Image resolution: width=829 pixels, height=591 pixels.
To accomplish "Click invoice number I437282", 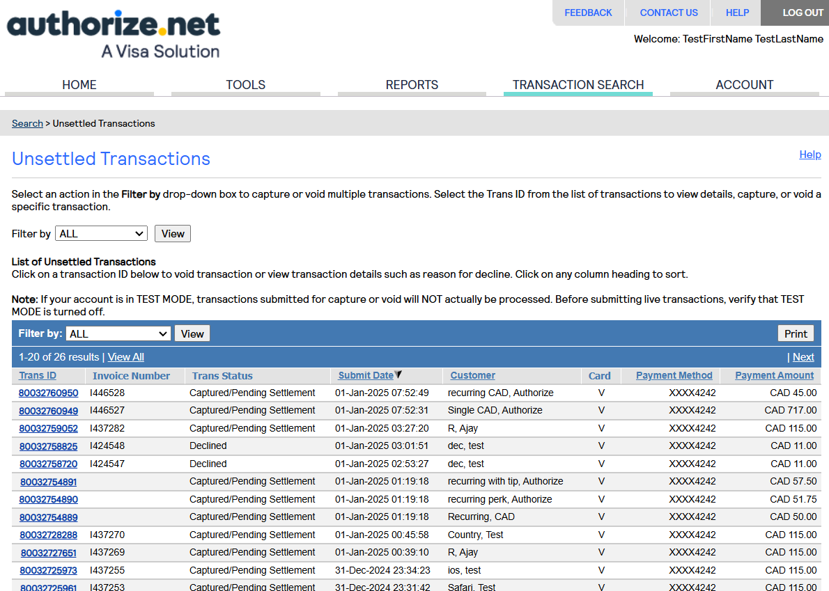I will tap(107, 428).
